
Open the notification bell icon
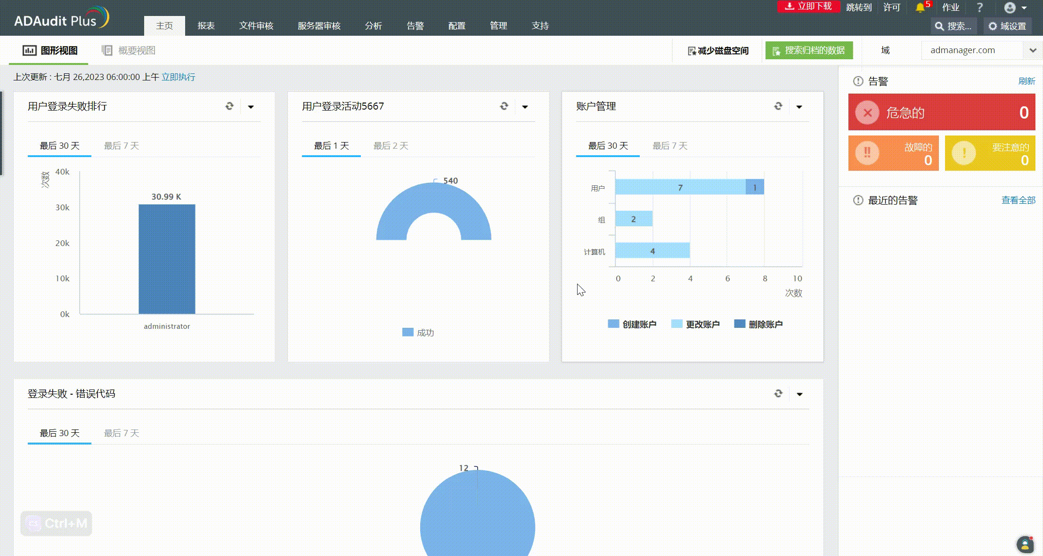[x=920, y=8]
